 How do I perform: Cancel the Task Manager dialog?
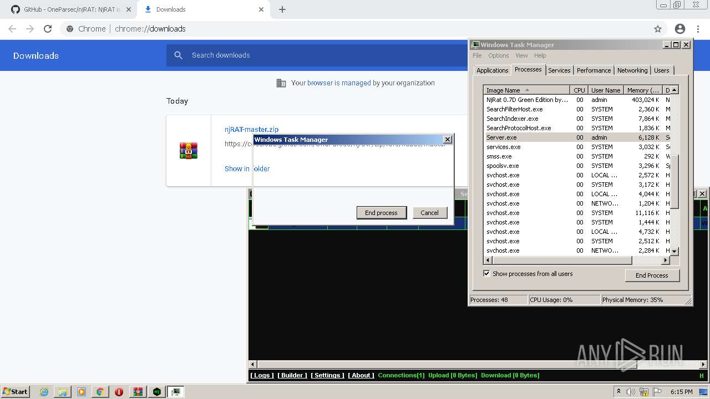[x=429, y=213]
